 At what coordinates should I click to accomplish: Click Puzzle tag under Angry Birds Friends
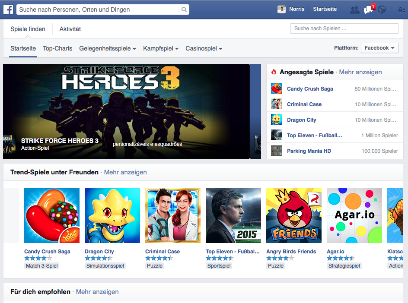point(276,266)
